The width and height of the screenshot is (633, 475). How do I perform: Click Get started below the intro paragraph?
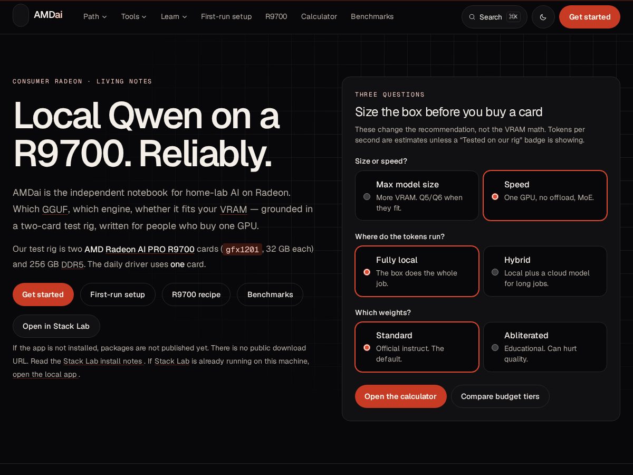[43, 294]
